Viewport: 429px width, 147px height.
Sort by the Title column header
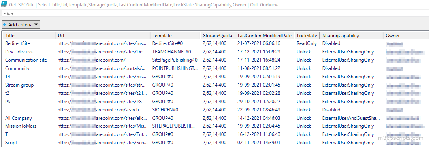(29, 35)
